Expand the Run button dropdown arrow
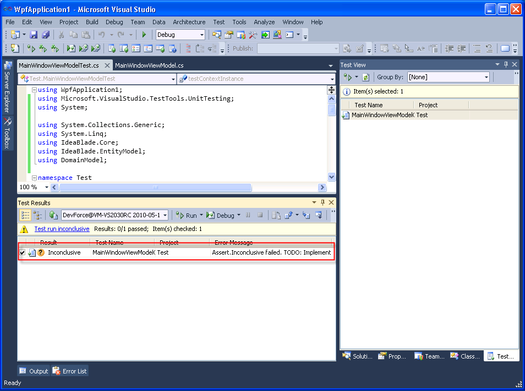Viewport: 525px width, 391px height. 201,215
